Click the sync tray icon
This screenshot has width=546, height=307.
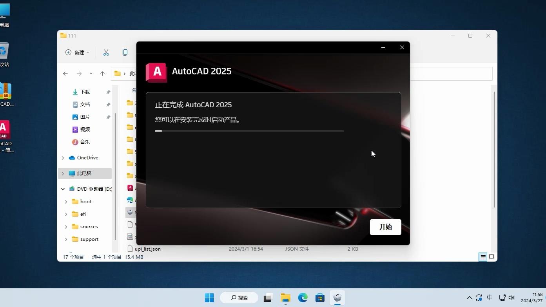(479, 298)
